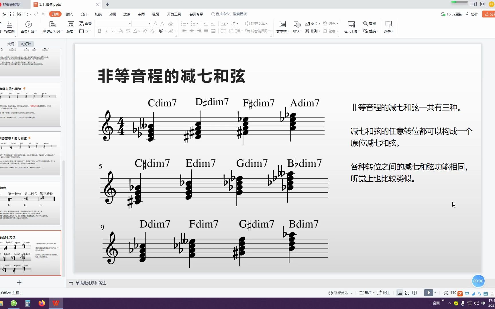Toggle Underline formatting
495x309 pixels.
[113, 31]
